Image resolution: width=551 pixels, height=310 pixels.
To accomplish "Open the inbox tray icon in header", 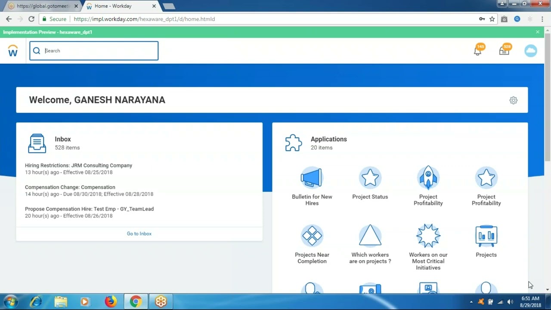I will (504, 51).
